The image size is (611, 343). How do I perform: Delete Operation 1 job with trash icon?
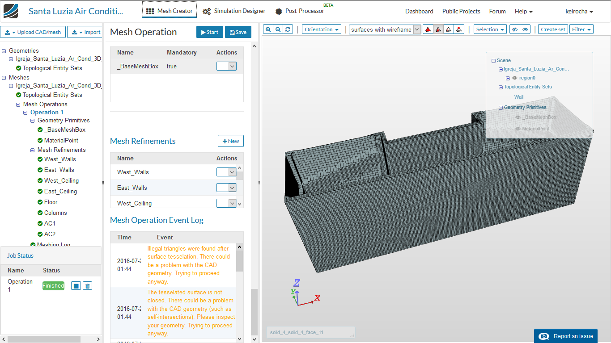coord(88,286)
